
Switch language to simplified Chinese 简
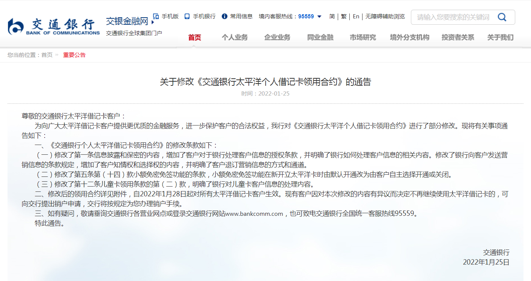[332, 16]
